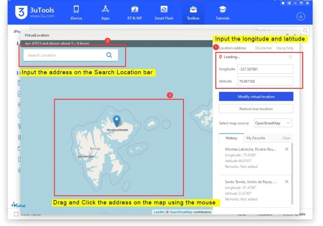Viewport: 323px width, 226px height.
Task: Remove the Montée Labrèche history entry
Action: coord(287,149)
